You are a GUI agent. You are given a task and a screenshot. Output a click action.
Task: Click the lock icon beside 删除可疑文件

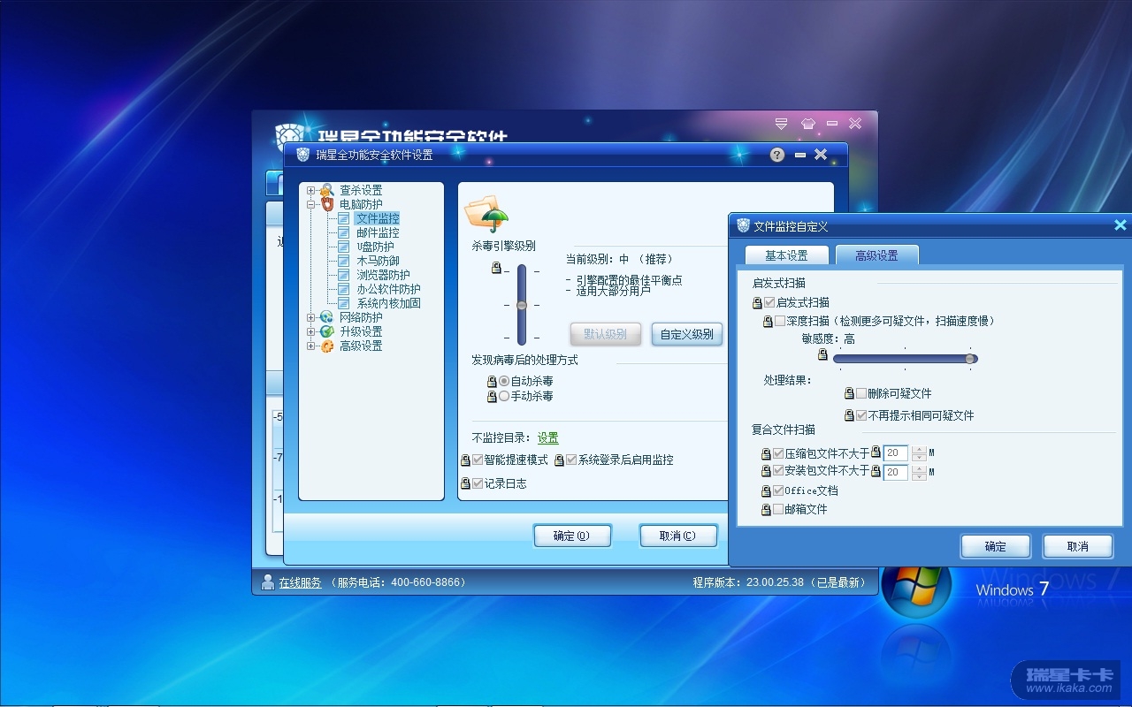tap(849, 393)
